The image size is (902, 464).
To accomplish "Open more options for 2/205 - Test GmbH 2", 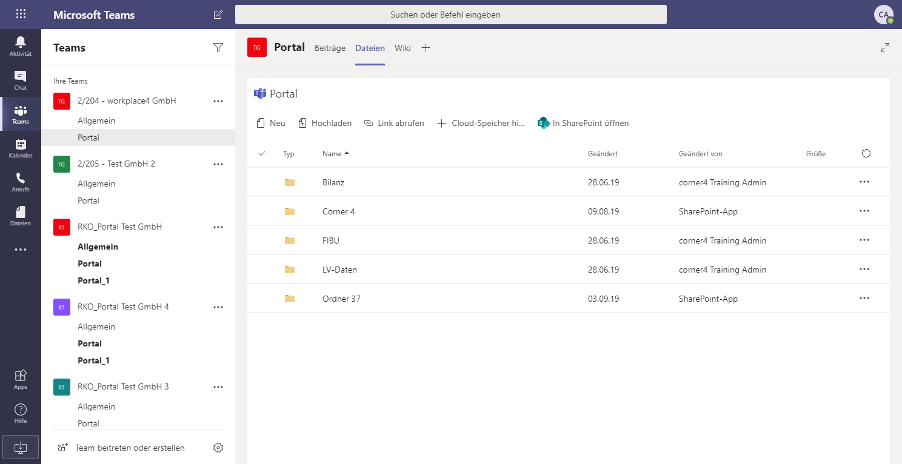I will point(218,164).
